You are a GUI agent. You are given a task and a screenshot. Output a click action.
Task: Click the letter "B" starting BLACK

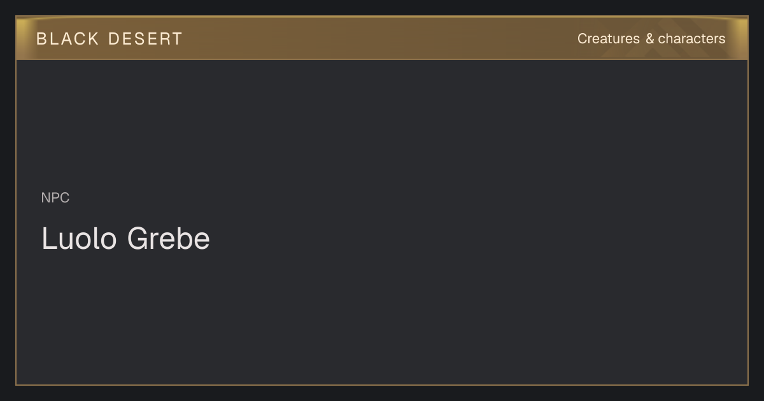tap(41, 39)
